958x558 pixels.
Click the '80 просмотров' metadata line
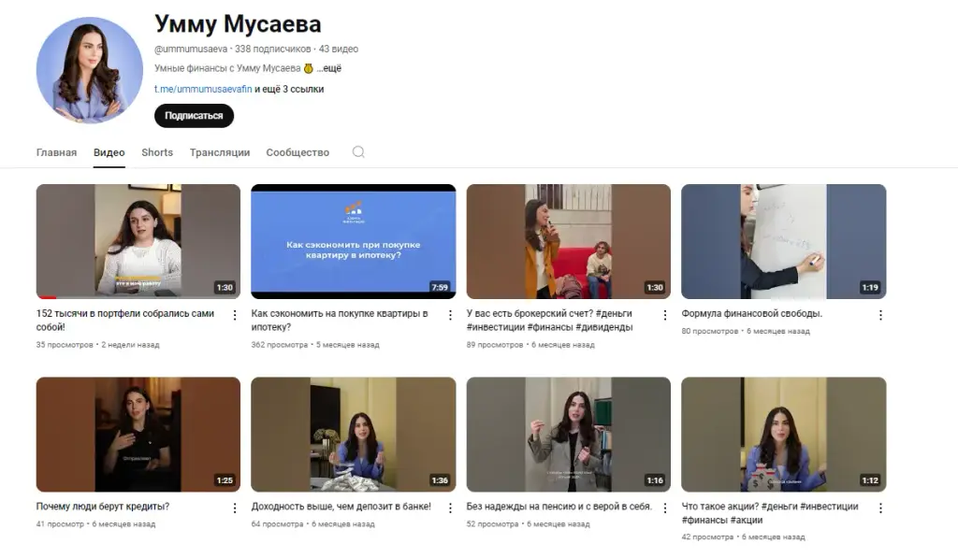point(746,331)
